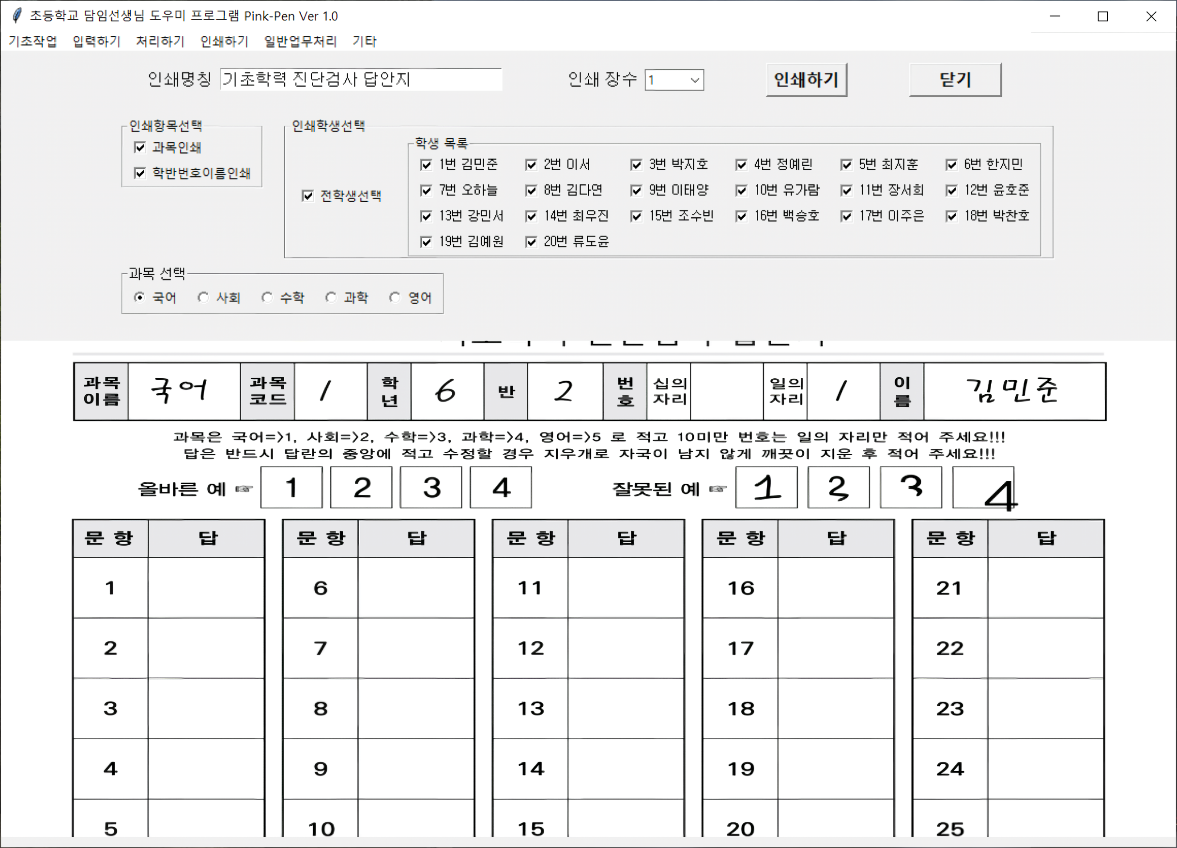1177x848 pixels.
Task: Click the answer box for question 1
Action: pyautogui.click(x=206, y=588)
